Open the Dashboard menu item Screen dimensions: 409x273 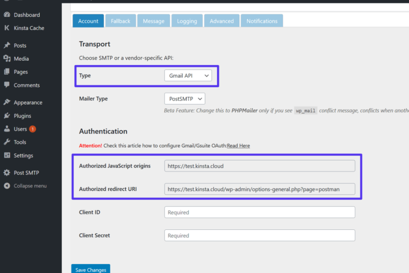27,15
